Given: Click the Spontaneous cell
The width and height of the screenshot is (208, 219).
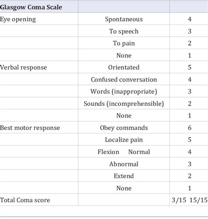Looking at the screenshot, I should point(124,19).
